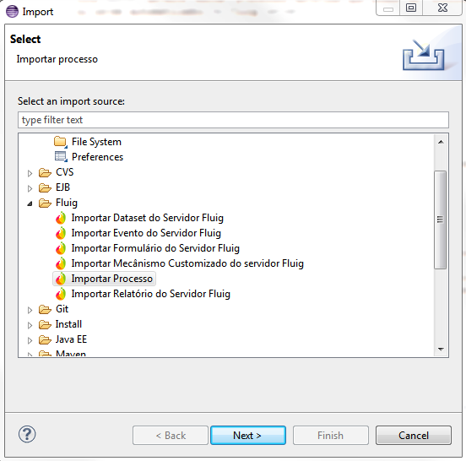Click Importar Relatório do Servidor Fluig icon
The height and width of the screenshot is (461, 466).
click(61, 294)
